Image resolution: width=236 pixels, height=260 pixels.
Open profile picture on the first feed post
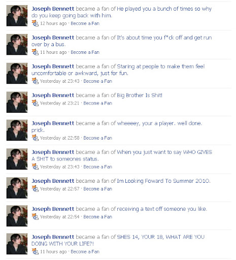pos(17,16)
